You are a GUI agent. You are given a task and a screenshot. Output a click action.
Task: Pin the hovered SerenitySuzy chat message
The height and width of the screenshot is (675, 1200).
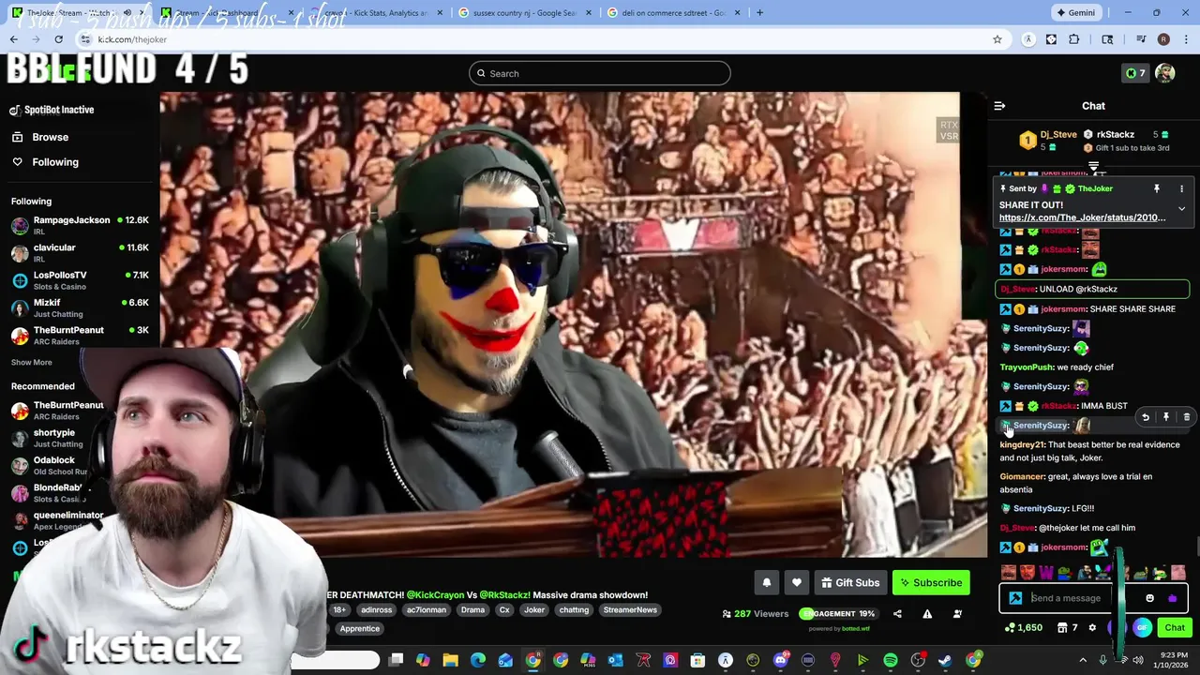[1166, 417]
